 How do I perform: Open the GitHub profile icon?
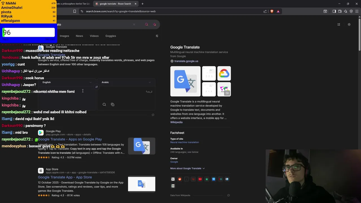click(x=186, y=179)
